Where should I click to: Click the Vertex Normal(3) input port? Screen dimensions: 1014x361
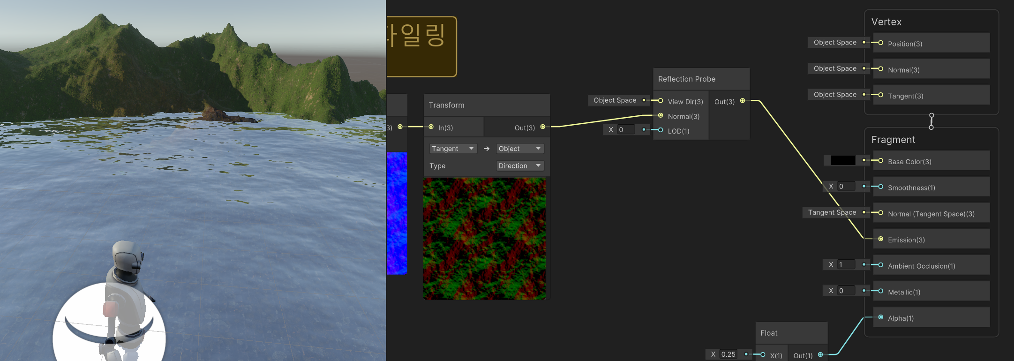pyautogui.click(x=881, y=69)
